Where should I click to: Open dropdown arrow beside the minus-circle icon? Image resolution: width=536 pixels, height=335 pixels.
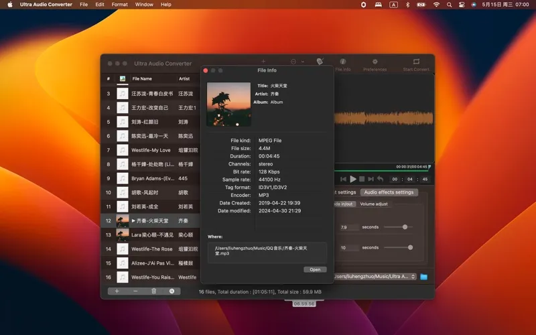[x=303, y=62]
